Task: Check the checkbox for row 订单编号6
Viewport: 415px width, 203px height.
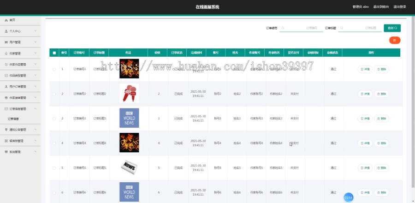Action: click(x=54, y=192)
